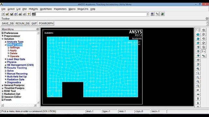Pan model down with arrow icon

(x=198, y=103)
